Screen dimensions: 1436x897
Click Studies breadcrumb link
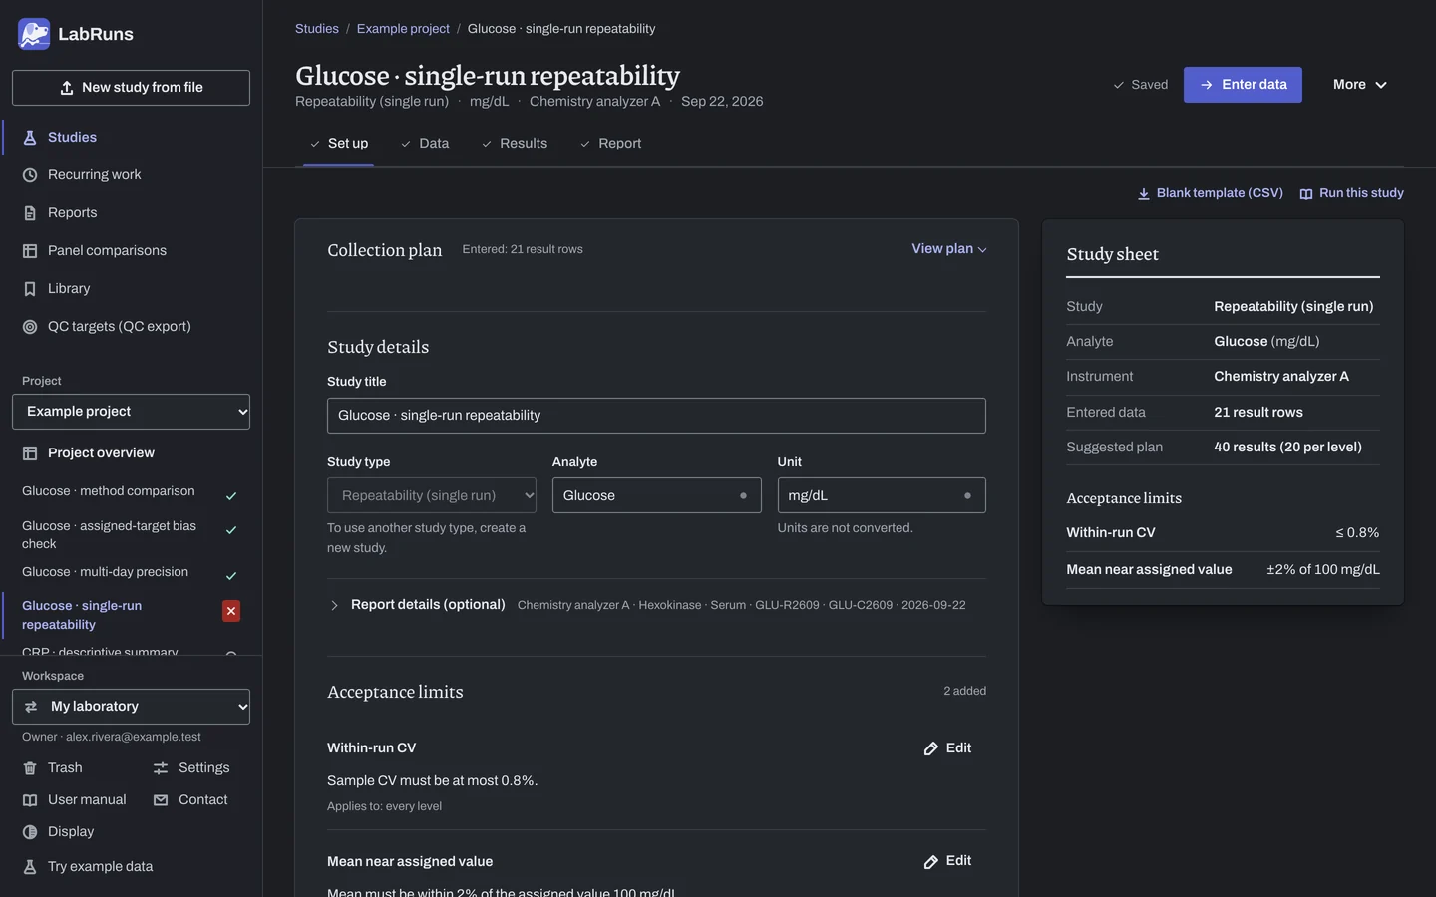[x=317, y=29]
